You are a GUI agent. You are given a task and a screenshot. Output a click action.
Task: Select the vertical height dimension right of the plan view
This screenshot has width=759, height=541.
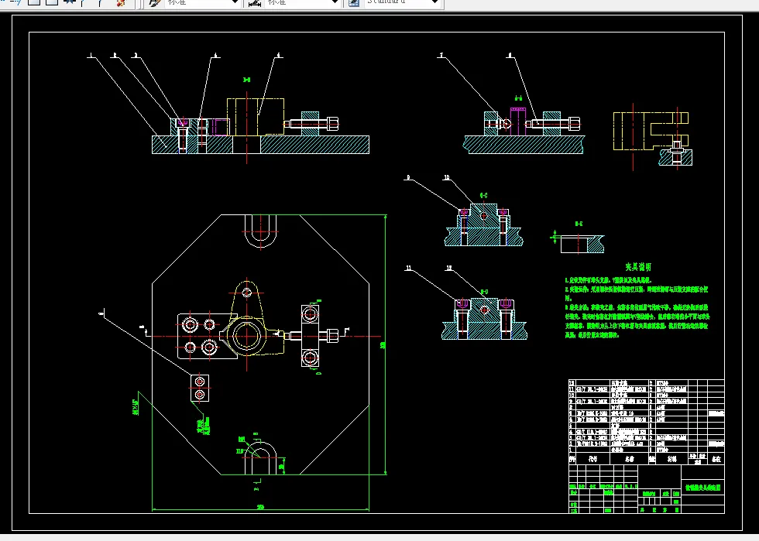click(x=384, y=344)
